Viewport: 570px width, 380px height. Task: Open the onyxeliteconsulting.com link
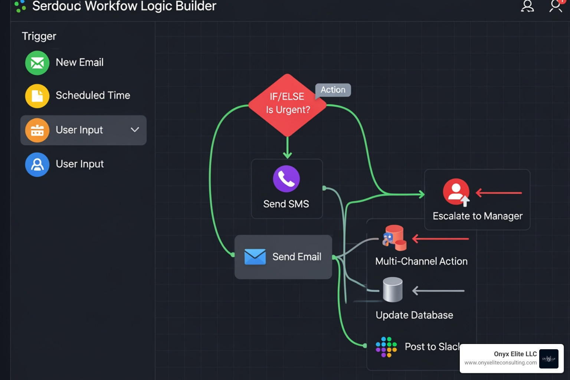(500, 363)
